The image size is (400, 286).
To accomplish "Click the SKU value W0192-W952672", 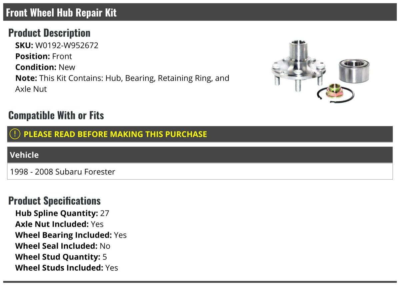I will coord(67,45).
